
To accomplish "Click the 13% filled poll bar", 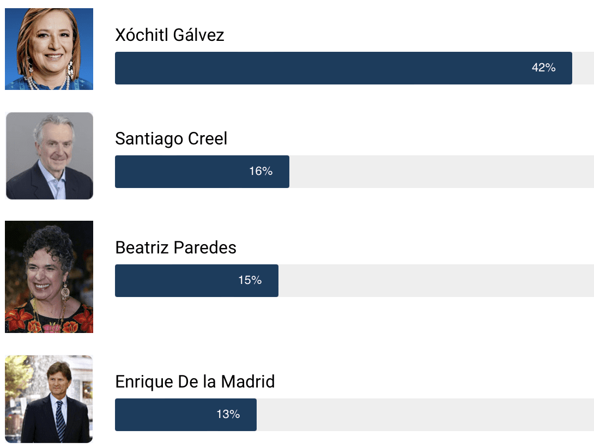I will [186, 415].
